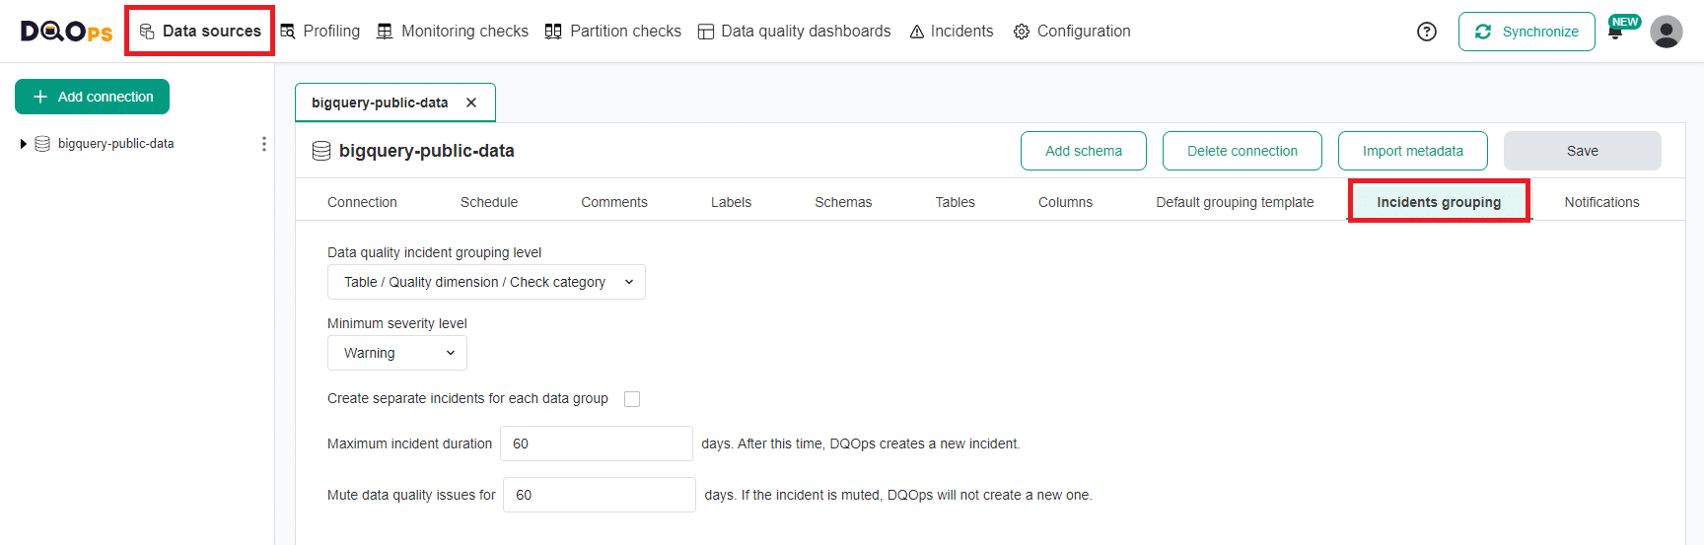This screenshot has height=545, width=1704.
Task: Switch to the Comments tab
Action: (614, 202)
